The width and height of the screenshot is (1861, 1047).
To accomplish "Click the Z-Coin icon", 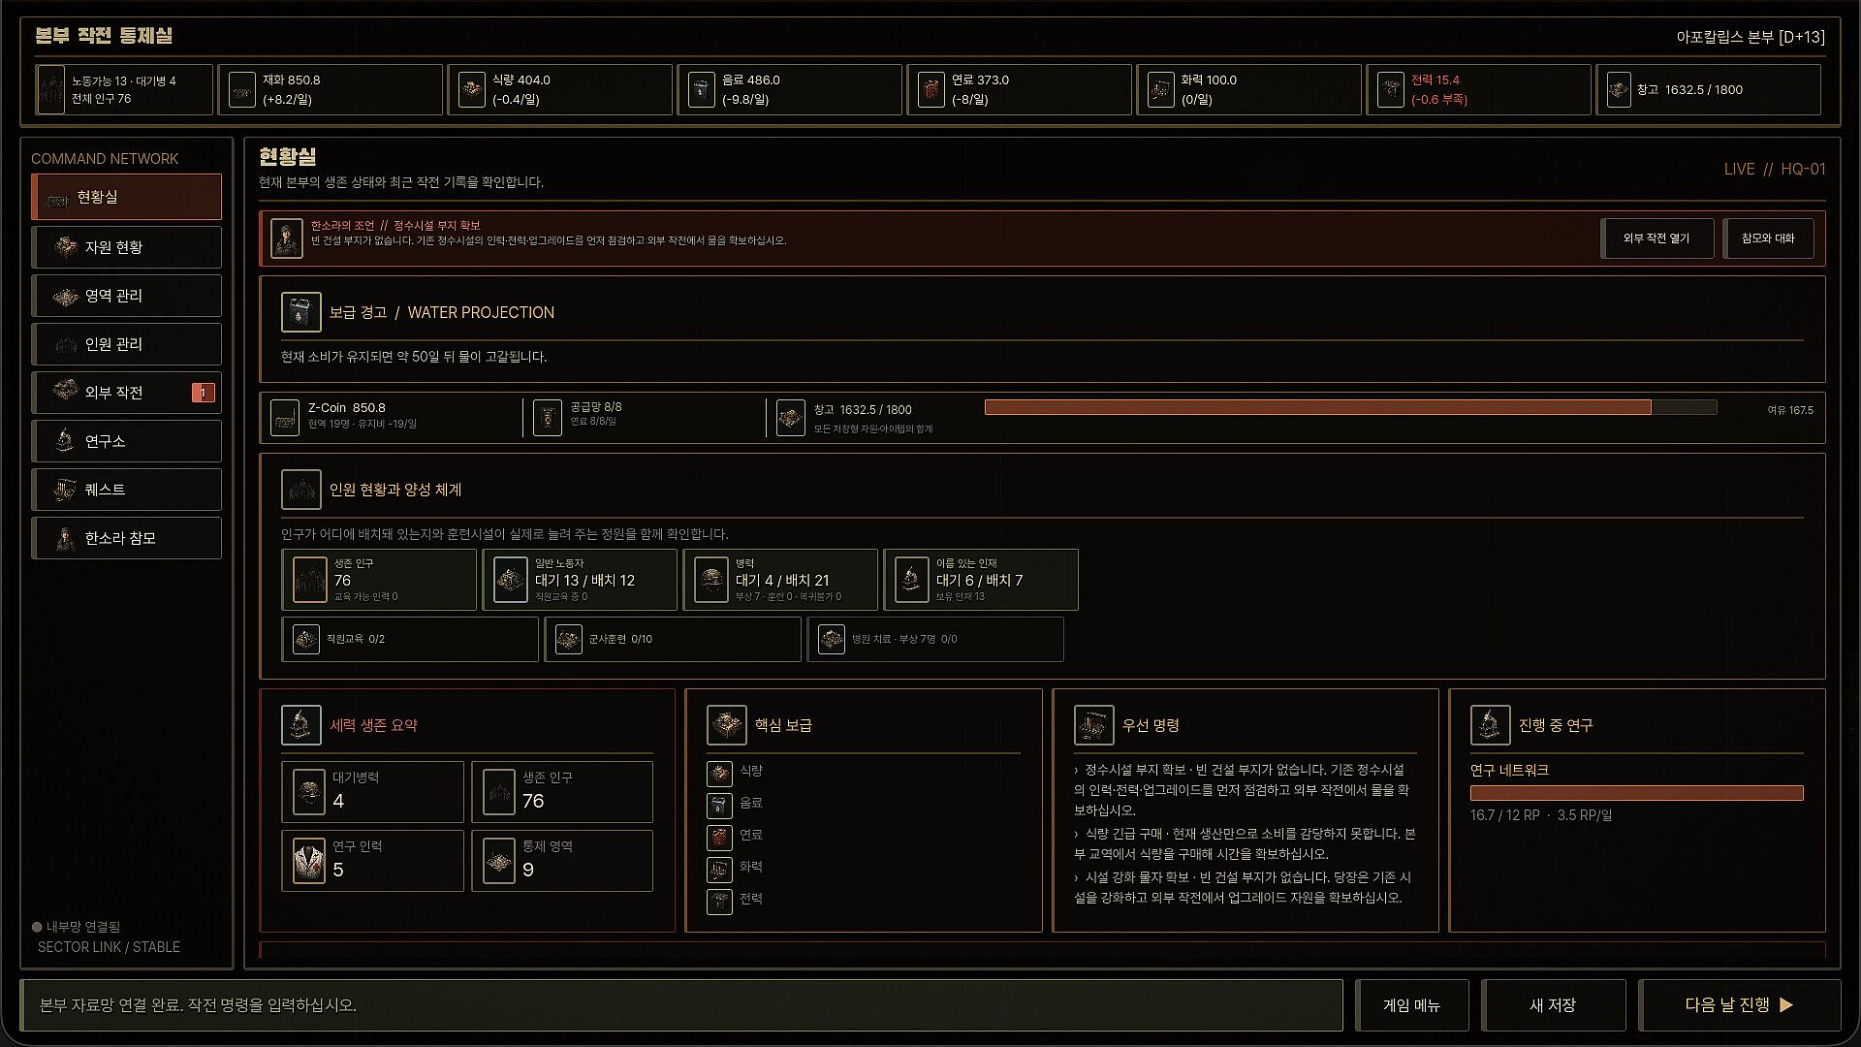I will click(284, 418).
